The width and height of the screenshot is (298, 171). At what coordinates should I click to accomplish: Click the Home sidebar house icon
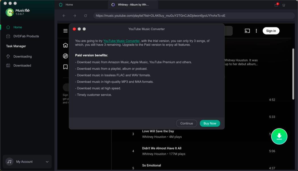tap(8, 27)
